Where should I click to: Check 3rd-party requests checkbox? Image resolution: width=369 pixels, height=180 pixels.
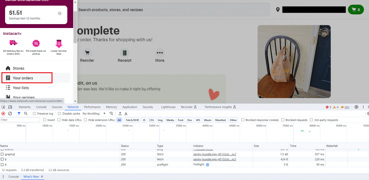tap(311, 120)
